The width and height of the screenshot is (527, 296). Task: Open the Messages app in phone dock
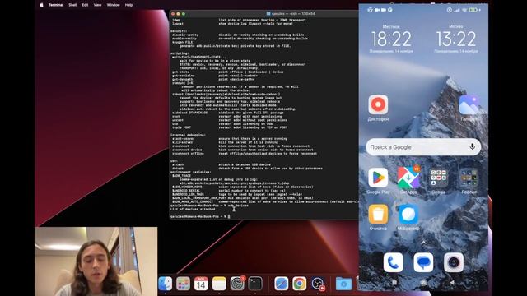[x=423, y=262]
